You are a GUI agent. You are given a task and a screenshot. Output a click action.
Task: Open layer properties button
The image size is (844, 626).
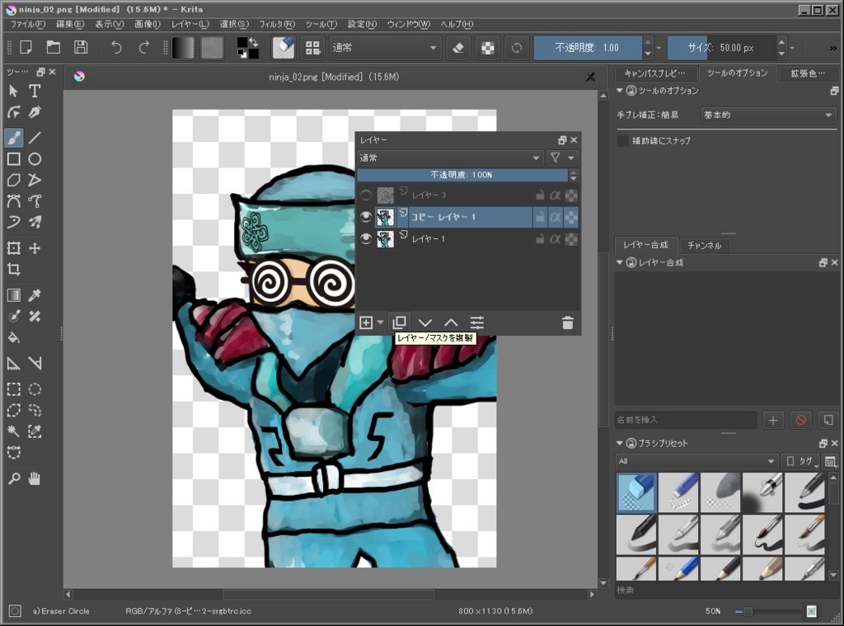click(x=477, y=322)
